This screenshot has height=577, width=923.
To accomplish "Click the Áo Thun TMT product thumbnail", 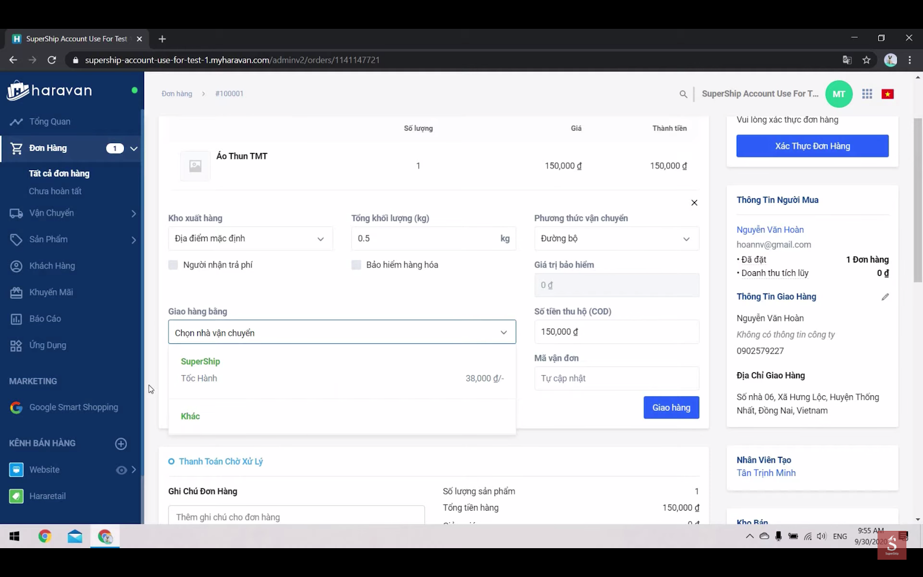I will pyautogui.click(x=195, y=166).
